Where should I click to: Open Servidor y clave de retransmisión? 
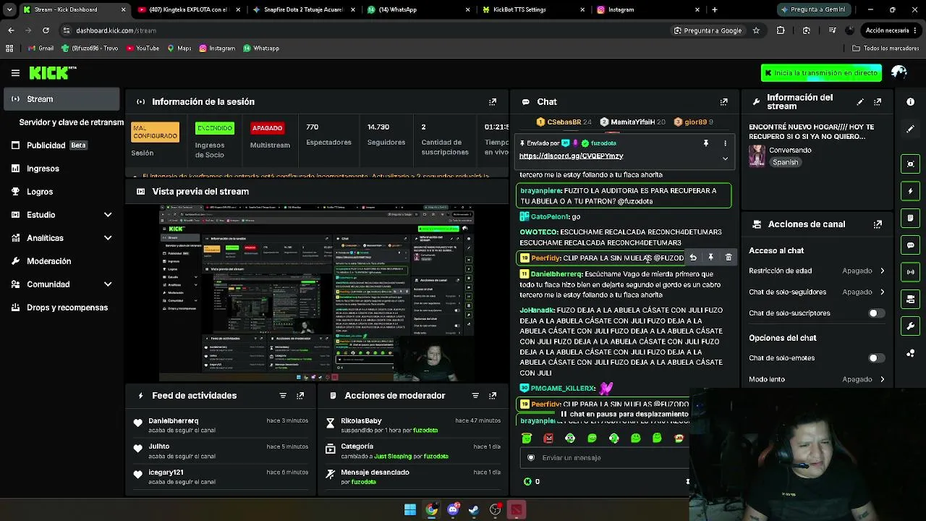point(71,122)
